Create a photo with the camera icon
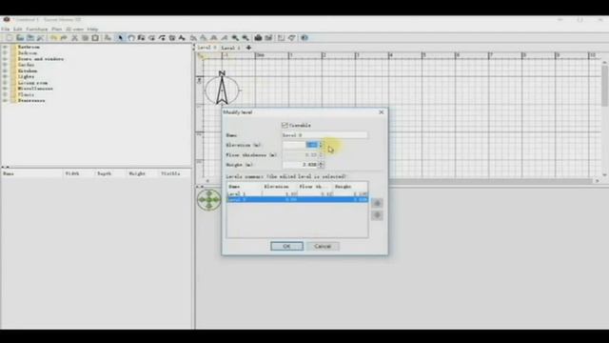 point(258,38)
